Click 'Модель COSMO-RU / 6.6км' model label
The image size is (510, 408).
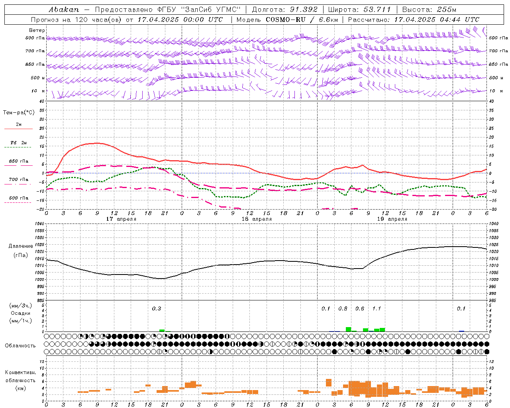coord(287,20)
